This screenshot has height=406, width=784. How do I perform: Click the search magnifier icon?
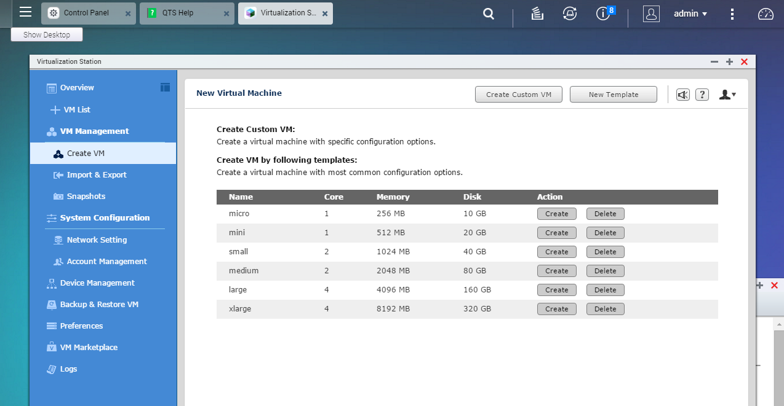[x=489, y=14]
